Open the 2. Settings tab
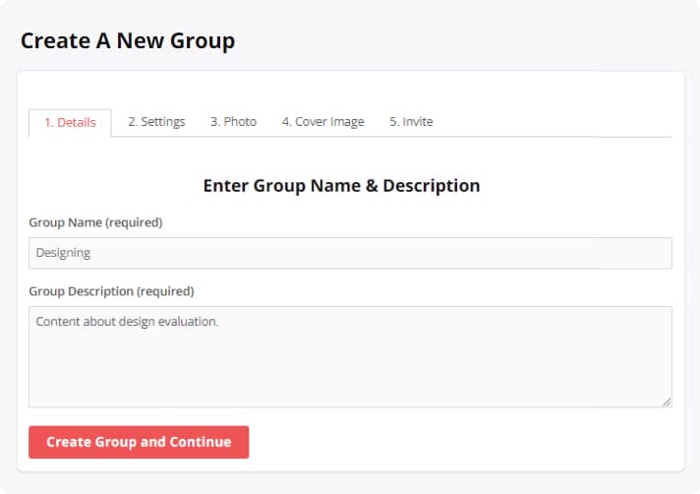Viewport: 700px width, 494px height. 156,122
